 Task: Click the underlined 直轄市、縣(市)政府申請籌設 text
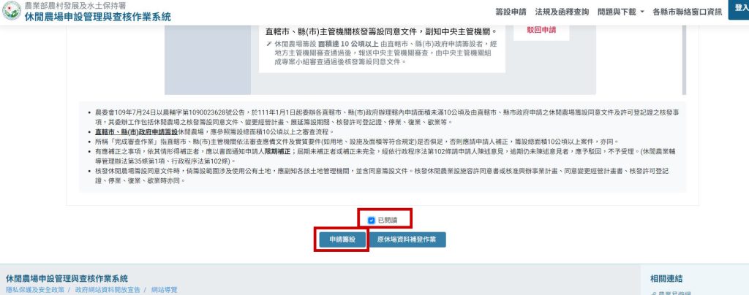click(136, 132)
